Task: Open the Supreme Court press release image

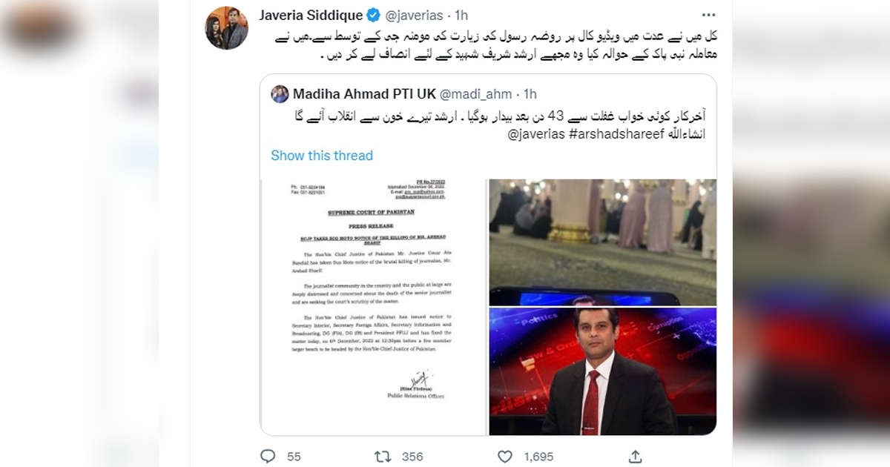Action: click(374, 307)
